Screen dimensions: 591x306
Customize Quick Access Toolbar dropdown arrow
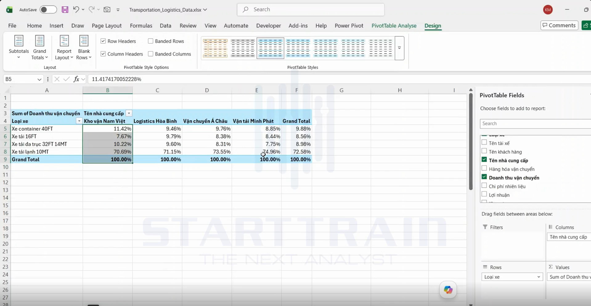point(118,10)
